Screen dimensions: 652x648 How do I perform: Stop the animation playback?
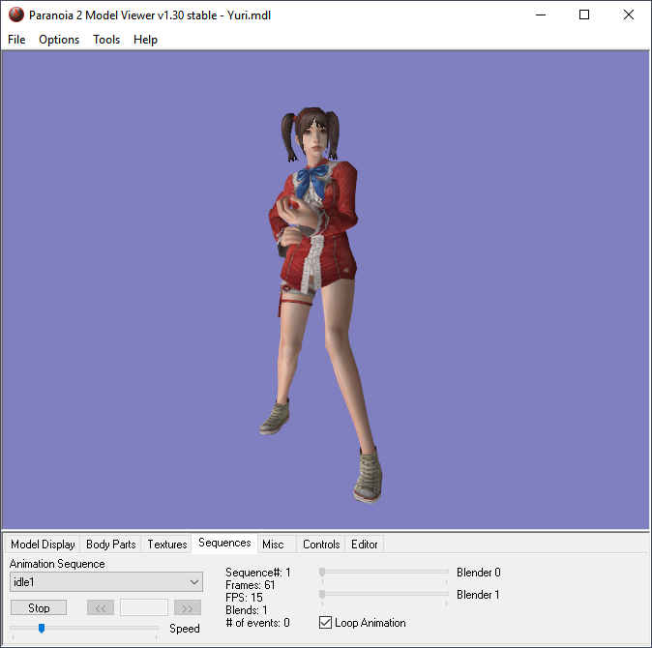39,608
